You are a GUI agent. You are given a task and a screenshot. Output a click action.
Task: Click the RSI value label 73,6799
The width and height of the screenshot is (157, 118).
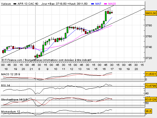(151, 86)
